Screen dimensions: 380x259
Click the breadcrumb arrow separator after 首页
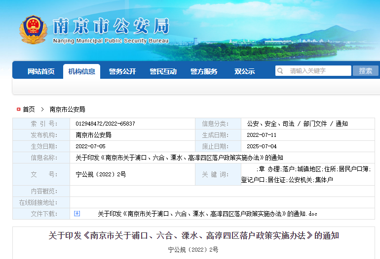tap(42, 109)
